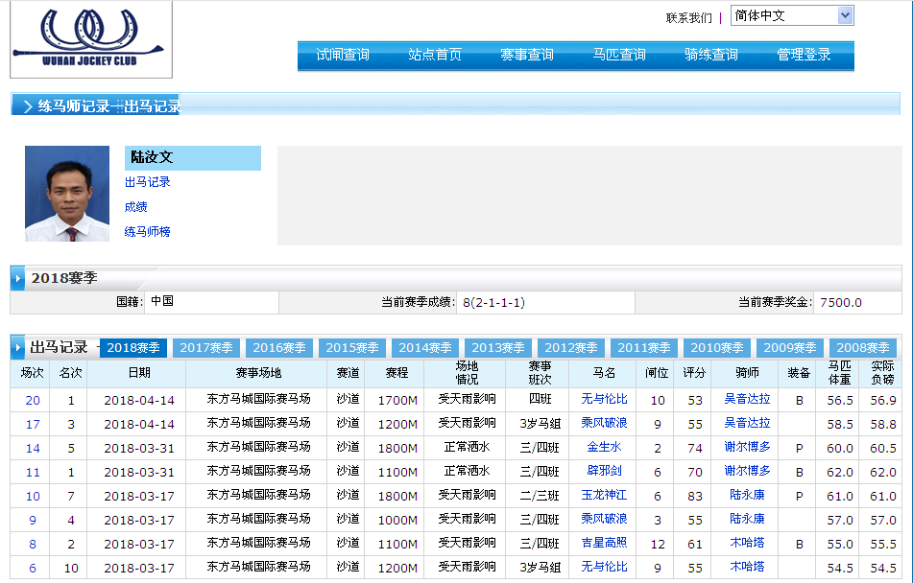This screenshot has width=913, height=583.
Task: Open the 成绩 link under trainer name
Action: tap(135, 207)
